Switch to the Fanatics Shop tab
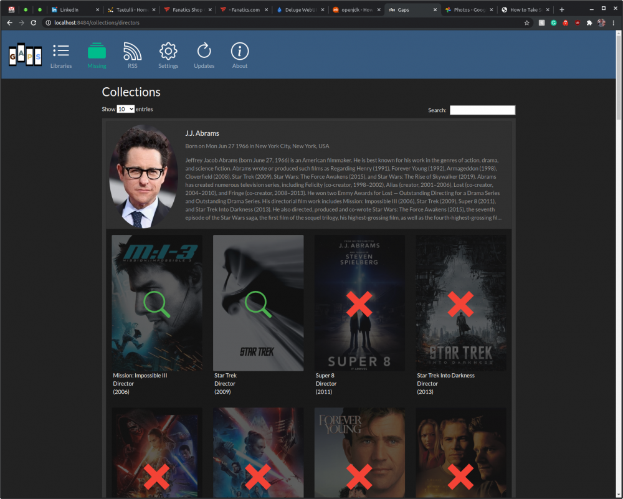This screenshot has height=499, width=623. (x=188, y=9)
